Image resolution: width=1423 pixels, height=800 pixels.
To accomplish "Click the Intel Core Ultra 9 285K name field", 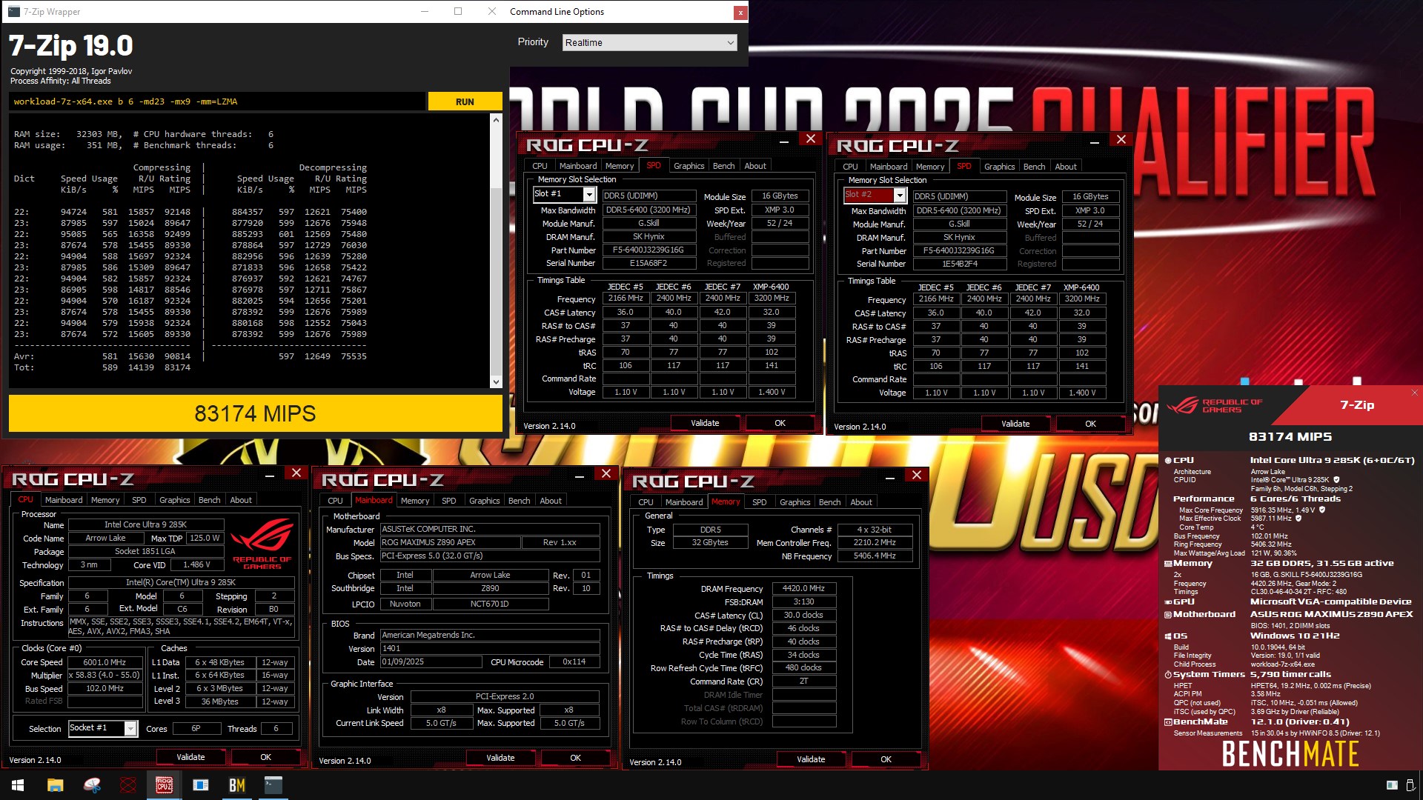I will (145, 524).
